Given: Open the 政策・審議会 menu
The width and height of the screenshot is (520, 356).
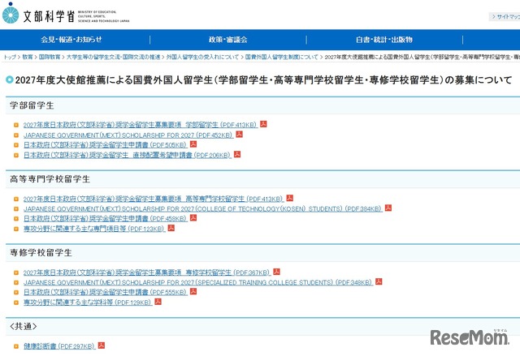Looking at the screenshot, I should click(227, 40).
